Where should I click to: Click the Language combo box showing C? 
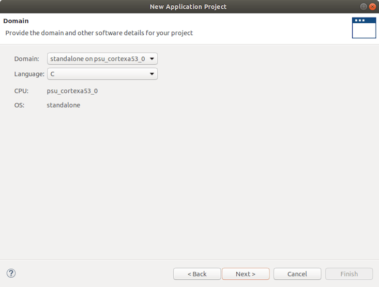click(x=98, y=74)
